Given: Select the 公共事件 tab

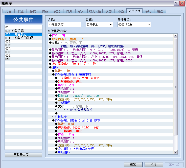Looking at the screenshot, I should tap(134, 11).
